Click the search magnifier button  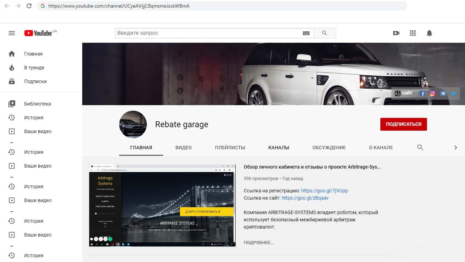tap(324, 33)
